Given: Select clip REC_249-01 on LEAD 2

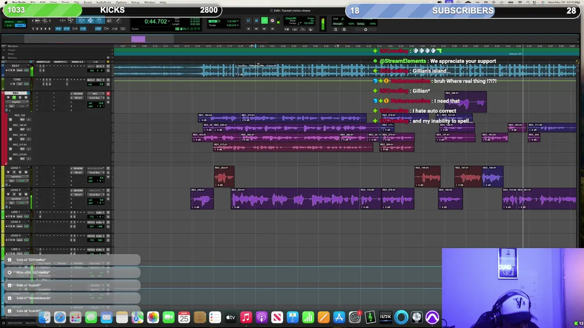Looking at the screenshot, I should coord(202,199).
